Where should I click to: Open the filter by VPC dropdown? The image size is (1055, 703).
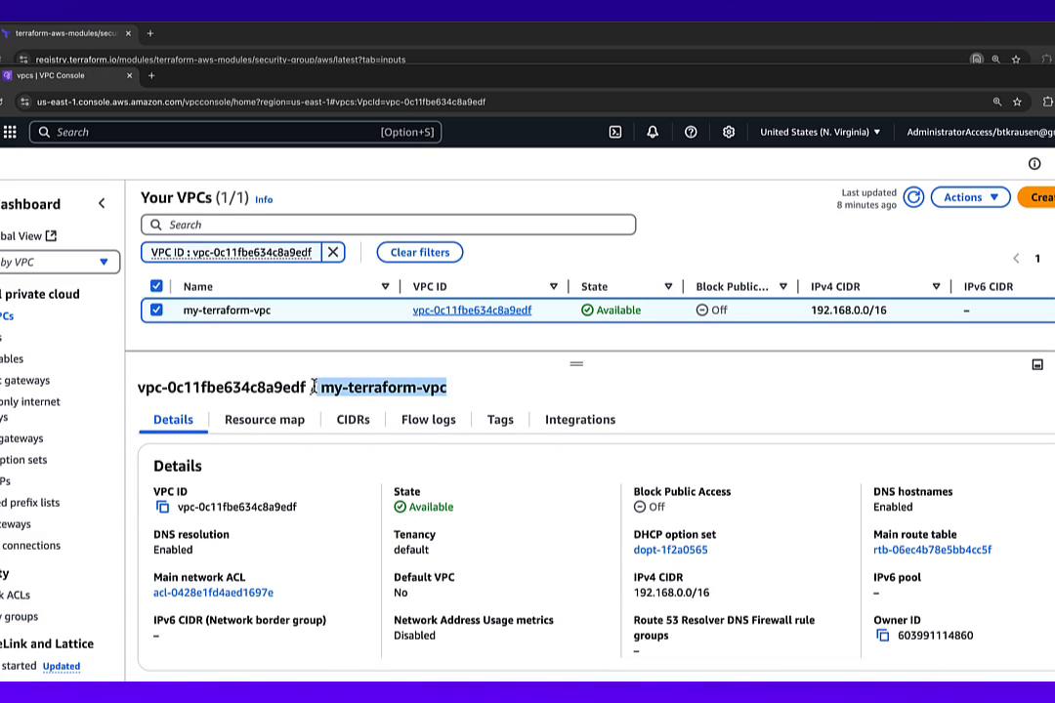pos(58,262)
